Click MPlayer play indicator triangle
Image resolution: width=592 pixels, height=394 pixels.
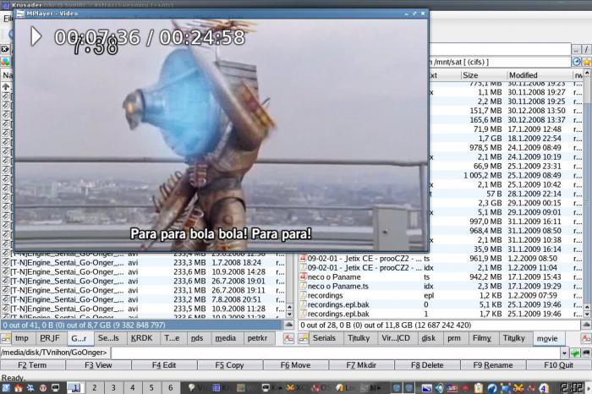(x=36, y=36)
